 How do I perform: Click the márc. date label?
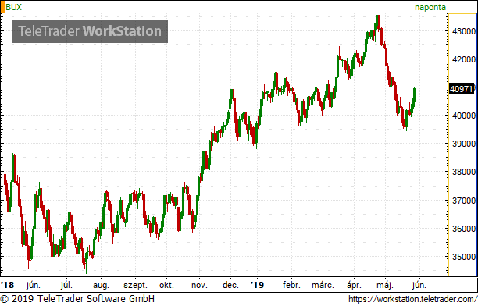(x=323, y=285)
